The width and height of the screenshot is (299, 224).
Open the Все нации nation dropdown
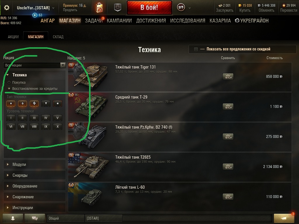tap(34, 65)
